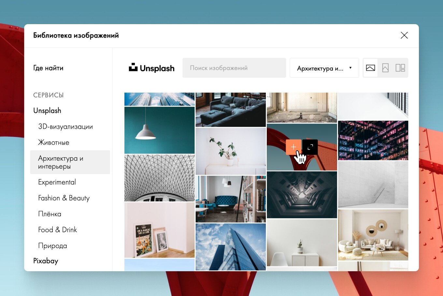Open the 3D-визуализации category
The width and height of the screenshot is (443, 296).
(x=65, y=126)
